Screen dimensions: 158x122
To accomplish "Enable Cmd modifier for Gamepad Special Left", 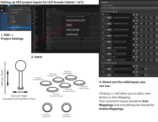I will point(154,60).
